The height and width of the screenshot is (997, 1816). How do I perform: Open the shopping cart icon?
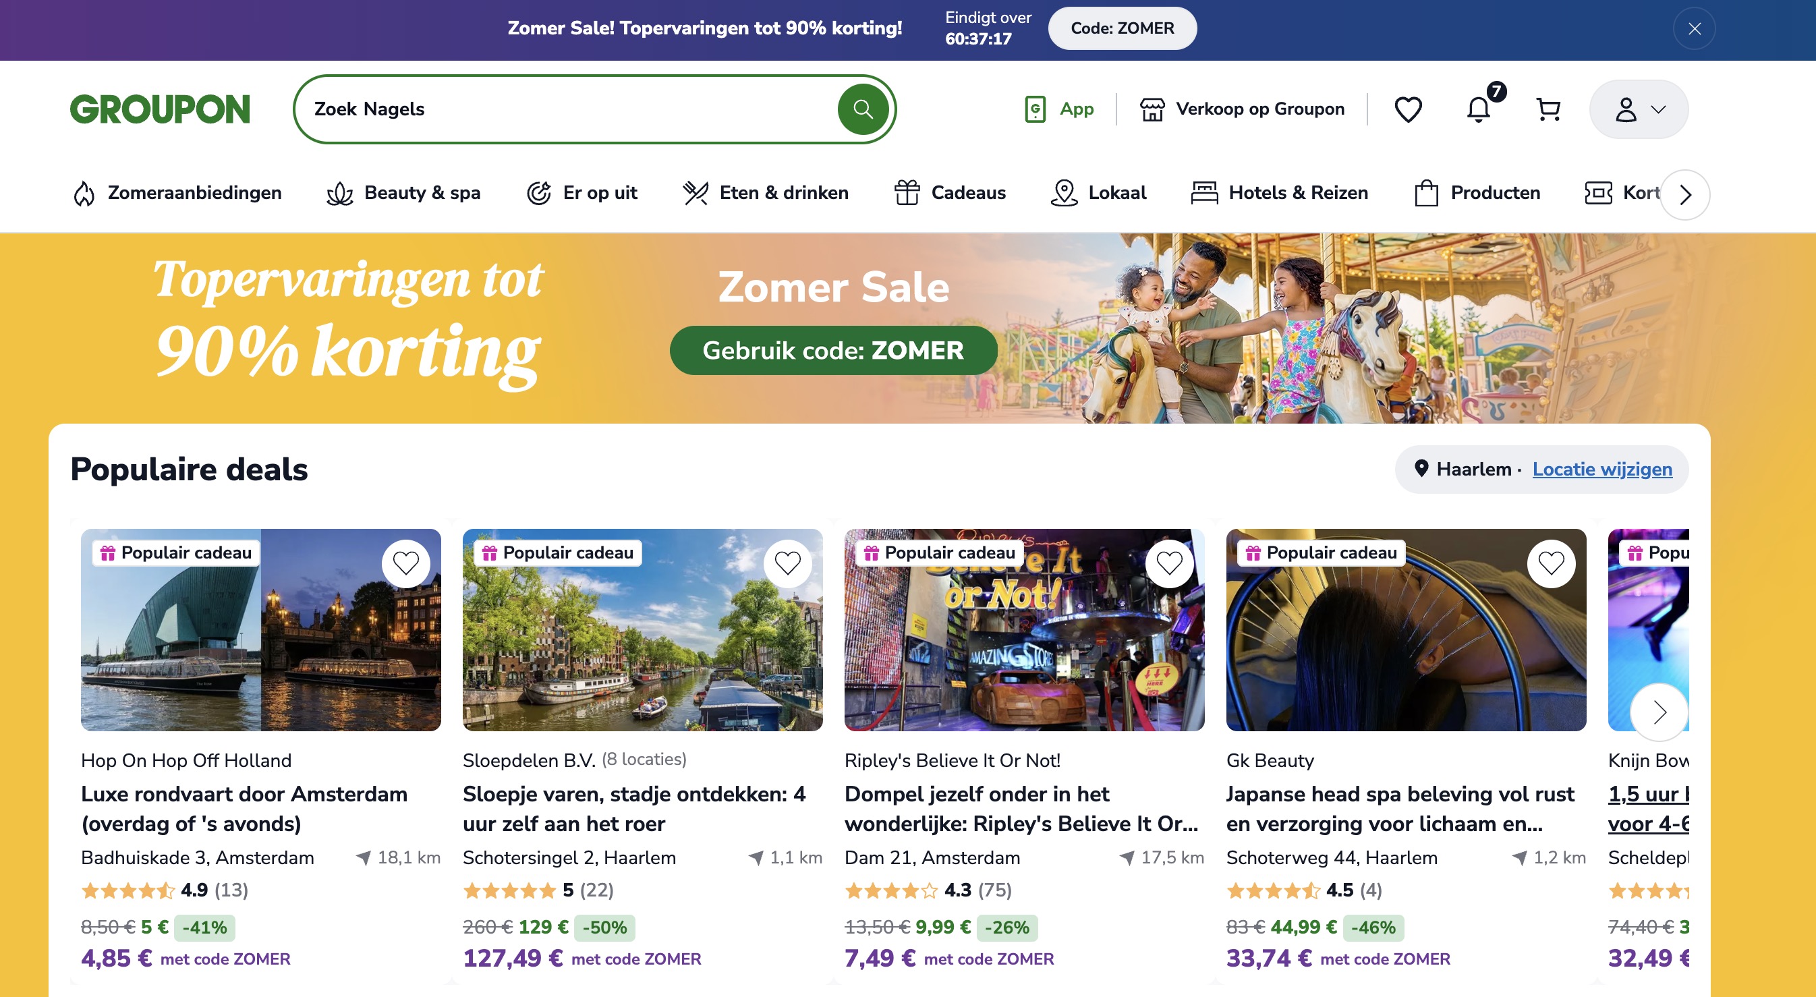point(1548,109)
